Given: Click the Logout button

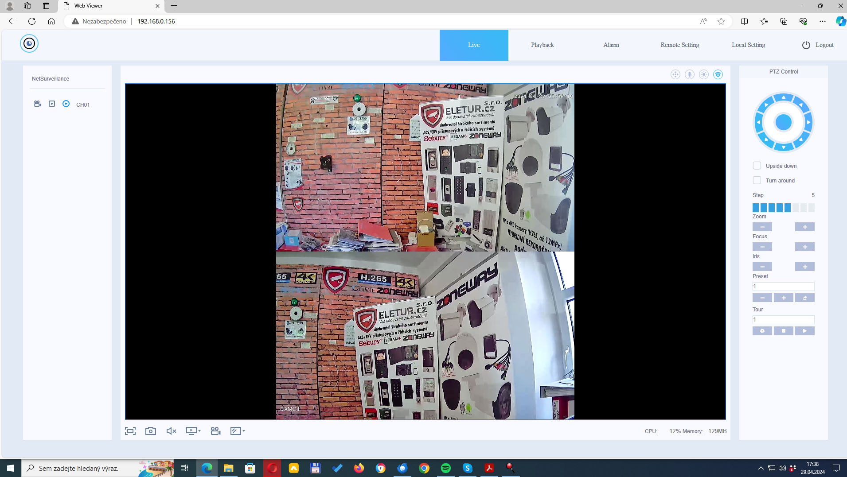Looking at the screenshot, I should coord(818,45).
